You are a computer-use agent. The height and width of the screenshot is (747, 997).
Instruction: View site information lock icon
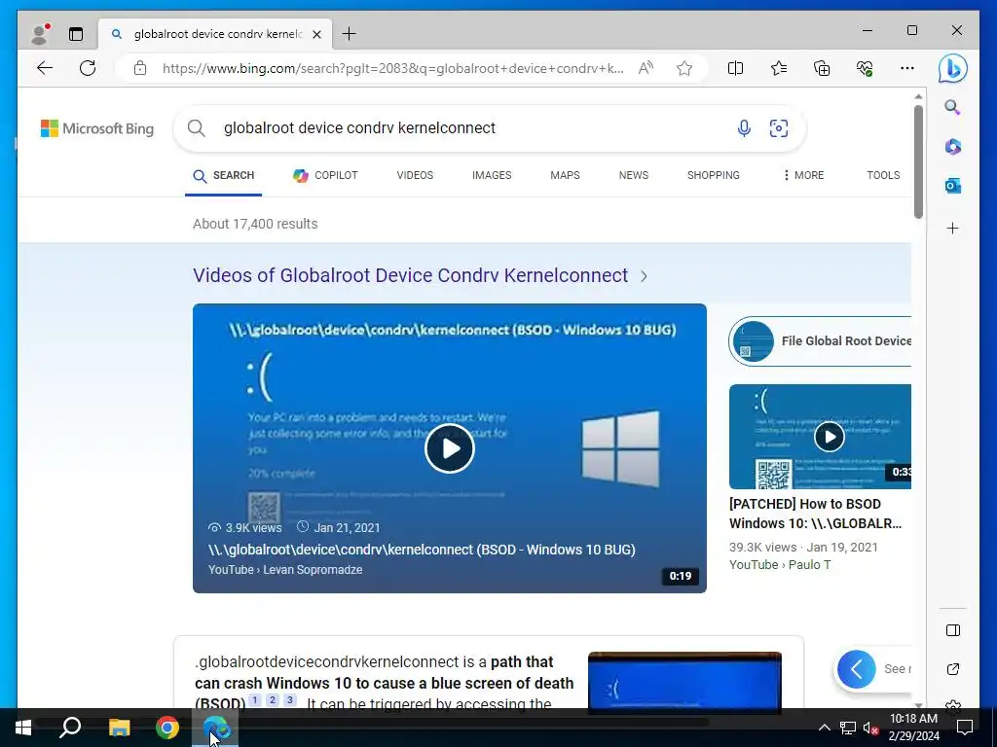tap(140, 68)
